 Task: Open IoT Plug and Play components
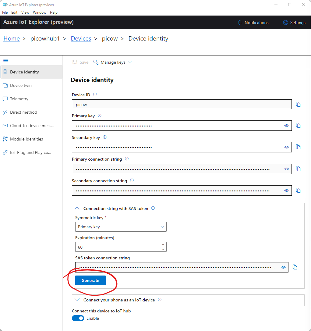32,152
